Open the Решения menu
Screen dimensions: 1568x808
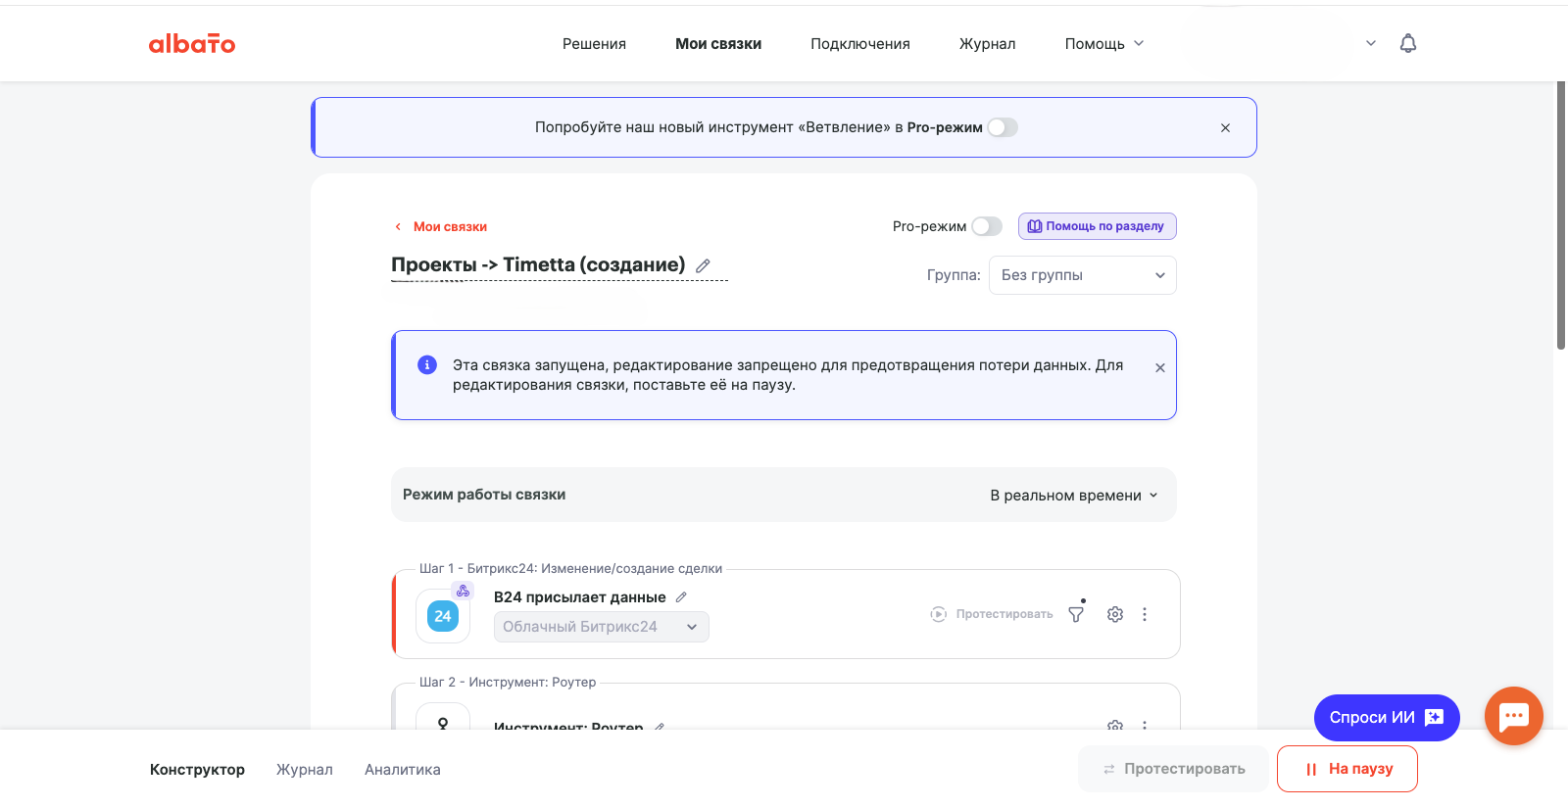594,43
